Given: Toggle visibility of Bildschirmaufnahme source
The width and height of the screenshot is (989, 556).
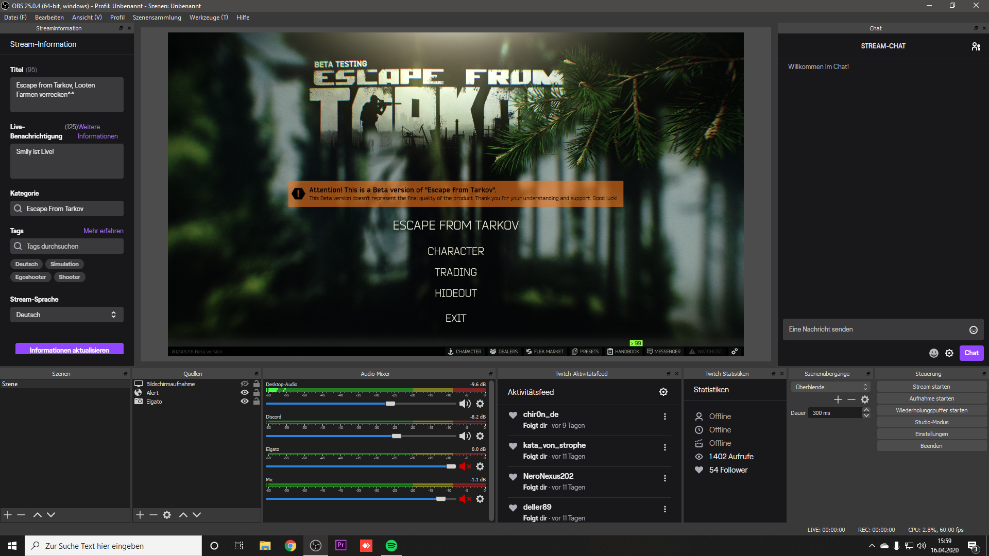Looking at the screenshot, I should tap(245, 384).
